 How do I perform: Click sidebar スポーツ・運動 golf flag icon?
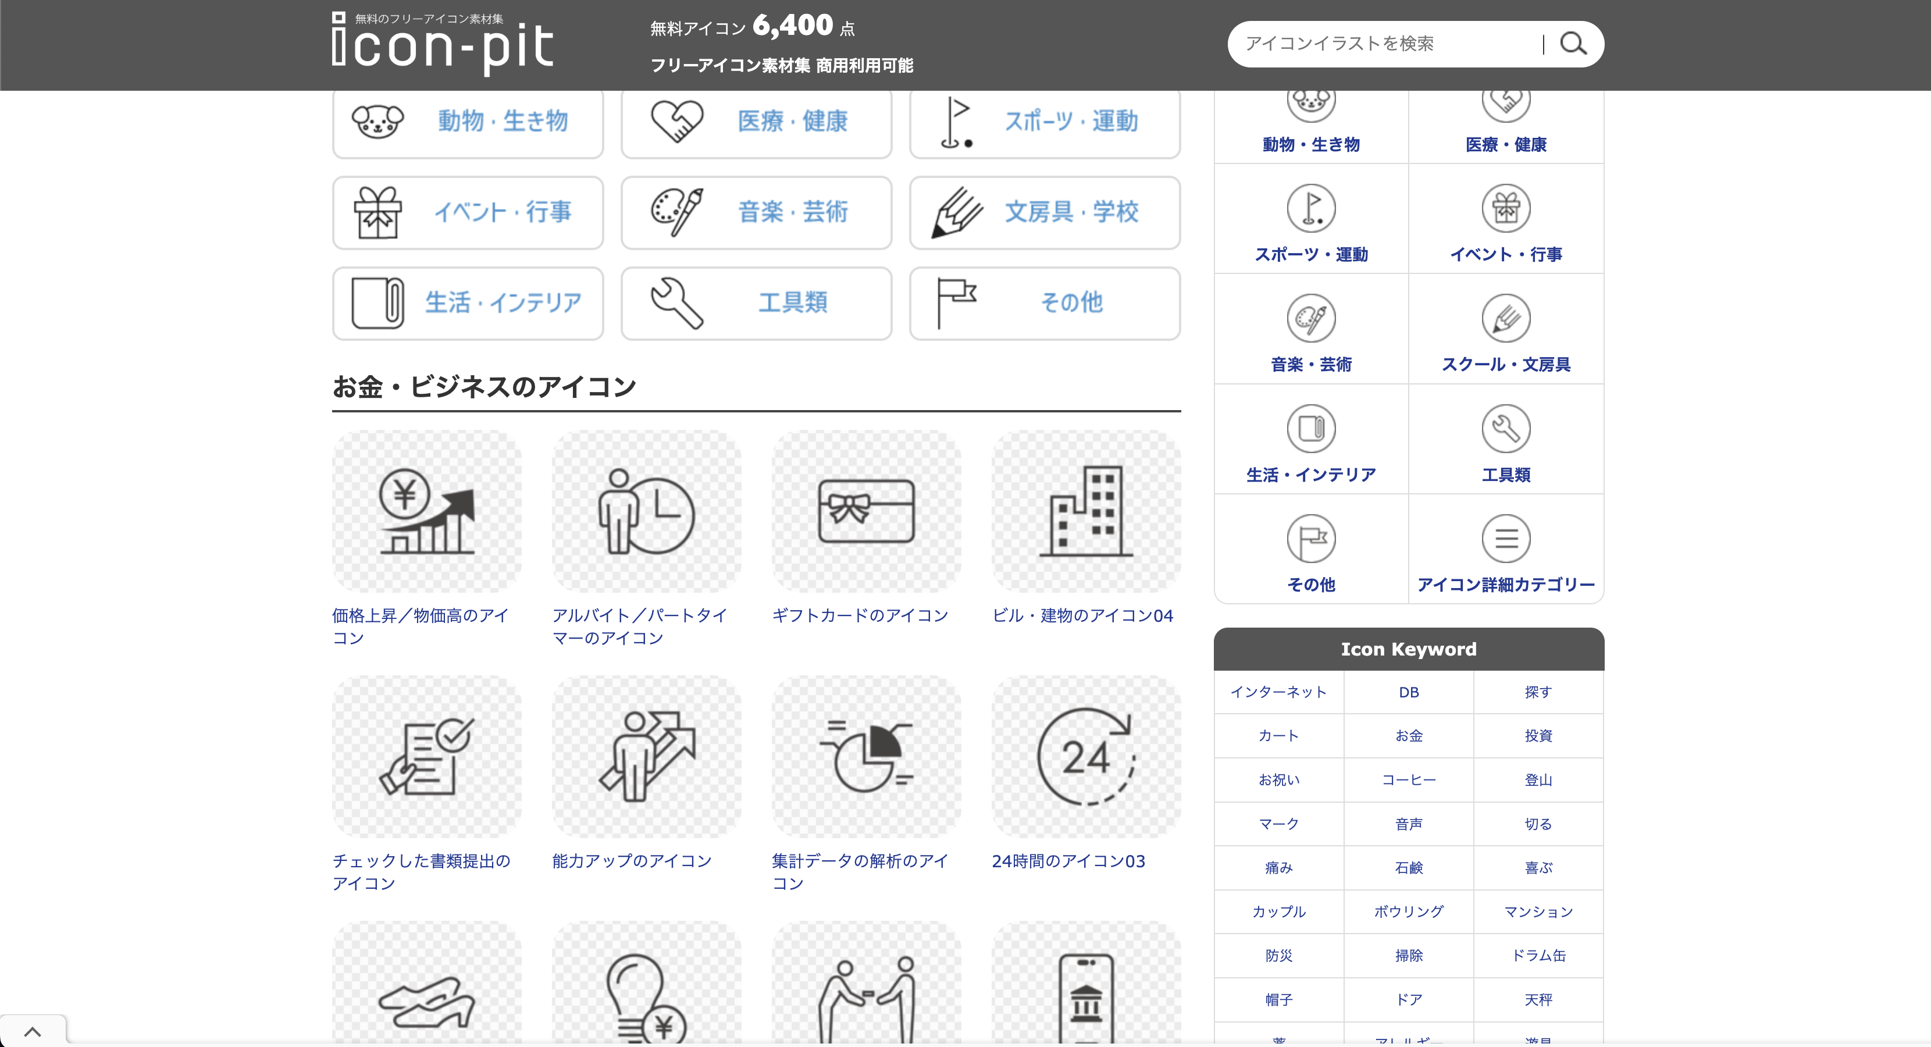click(x=1311, y=208)
